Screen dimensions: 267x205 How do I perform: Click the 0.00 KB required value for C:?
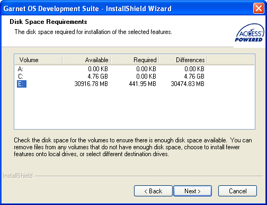146,76
